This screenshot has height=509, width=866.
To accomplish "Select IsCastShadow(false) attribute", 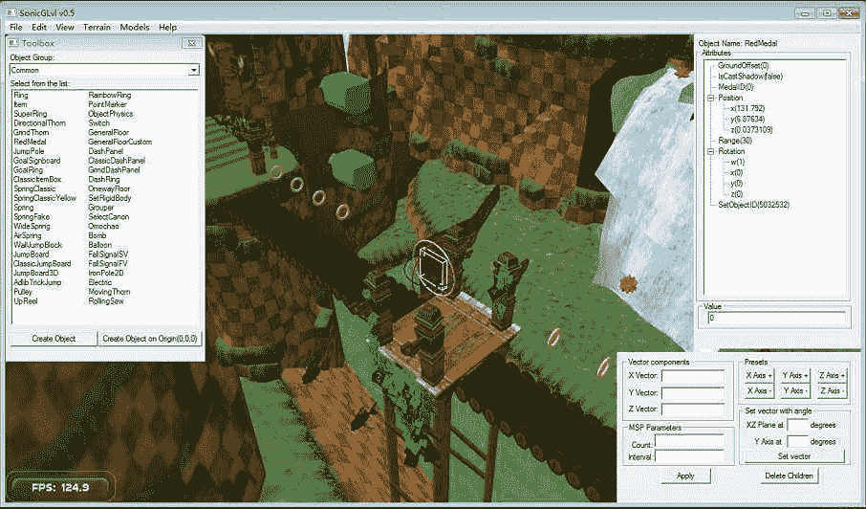I will [750, 77].
